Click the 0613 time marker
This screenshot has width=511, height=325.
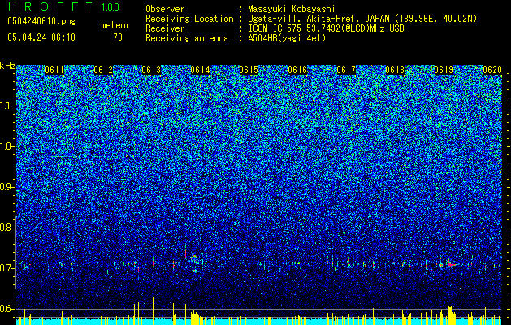click(x=151, y=70)
